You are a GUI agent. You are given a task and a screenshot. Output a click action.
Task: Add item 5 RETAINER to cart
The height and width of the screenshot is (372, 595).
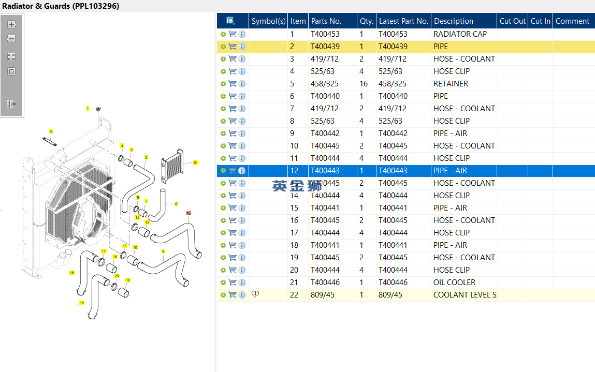pyautogui.click(x=233, y=84)
